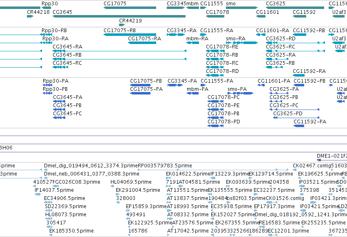Select the EP17917.3prime EST label
Viewport: 347px width, 237px height.
coord(274,206)
